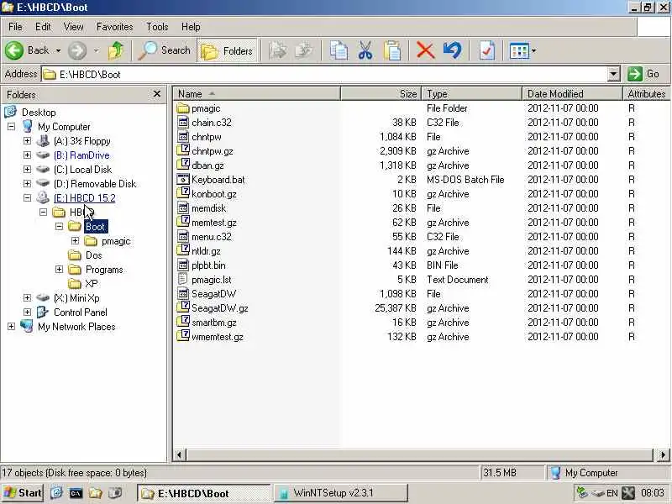The image size is (672, 504).
Task: Open the Views dropdown button
Action: click(522, 50)
